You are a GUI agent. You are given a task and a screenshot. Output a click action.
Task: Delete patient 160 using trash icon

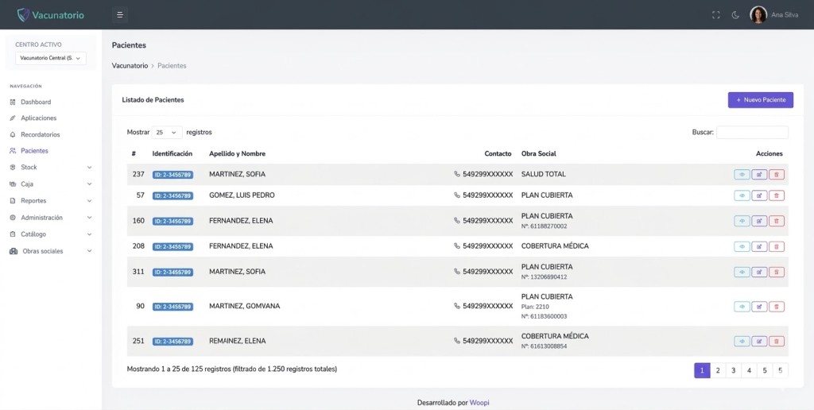tap(777, 221)
